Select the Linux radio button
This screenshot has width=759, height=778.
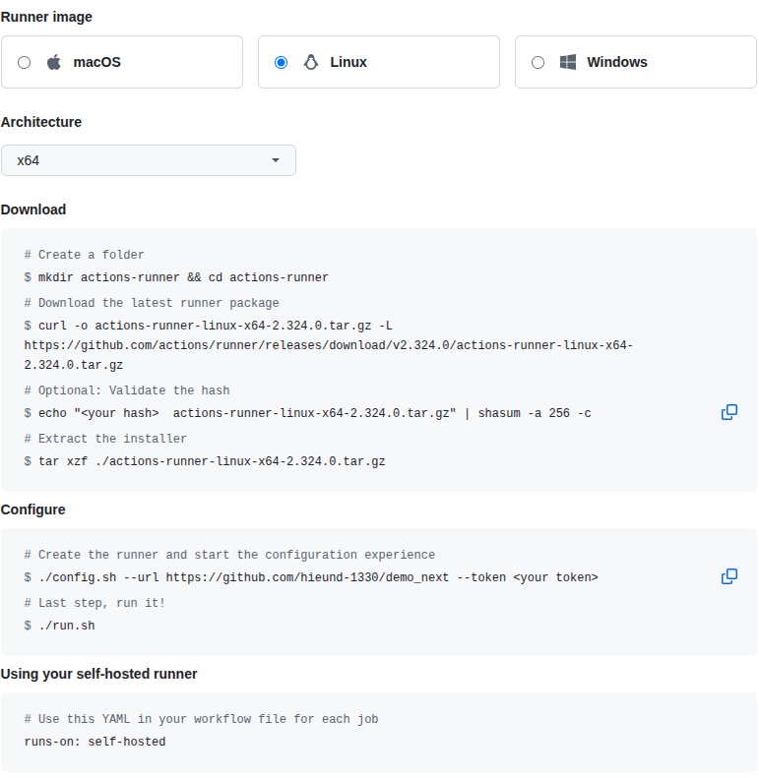click(282, 62)
